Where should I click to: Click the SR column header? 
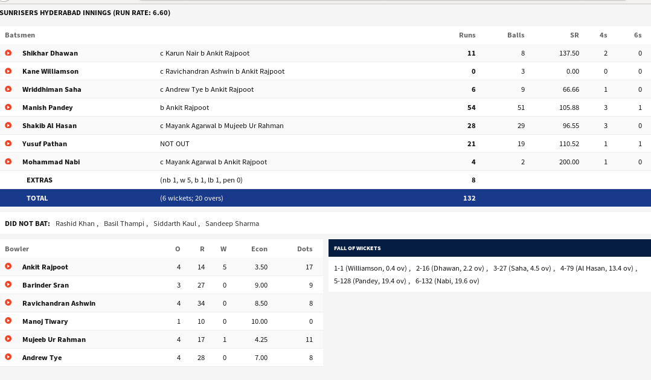(x=574, y=35)
